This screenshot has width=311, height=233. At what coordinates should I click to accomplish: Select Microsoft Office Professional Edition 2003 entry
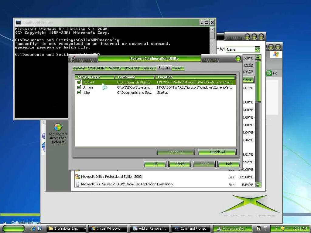tap(111, 176)
